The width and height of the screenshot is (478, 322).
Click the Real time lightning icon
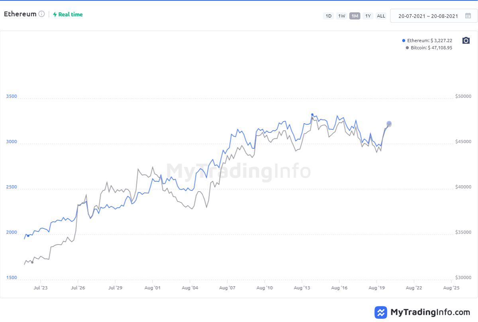click(x=54, y=14)
